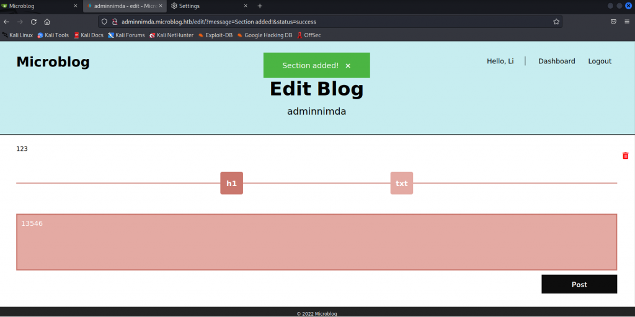The height and width of the screenshot is (317, 635).
Task: Click the Pocket save icon
Action: point(613,22)
